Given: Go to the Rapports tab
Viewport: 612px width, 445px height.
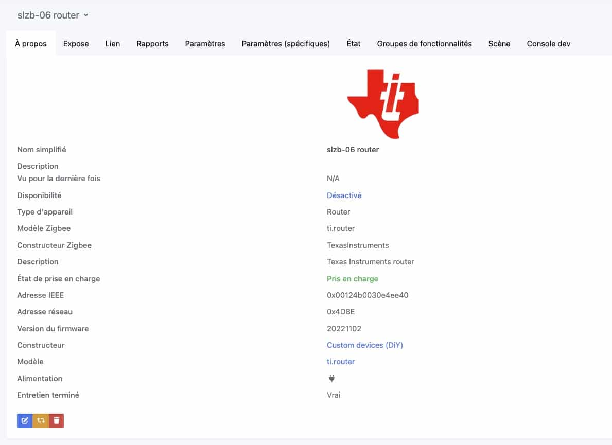Looking at the screenshot, I should coord(152,44).
